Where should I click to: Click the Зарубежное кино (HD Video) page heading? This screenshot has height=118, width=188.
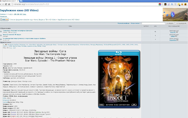(x=19, y=10)
